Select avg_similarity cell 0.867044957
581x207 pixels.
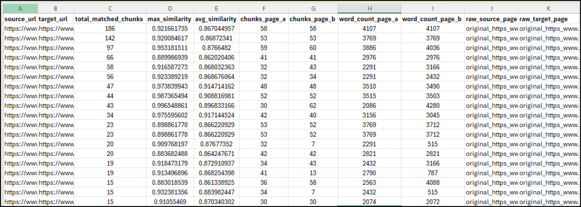tap(216, 28)
